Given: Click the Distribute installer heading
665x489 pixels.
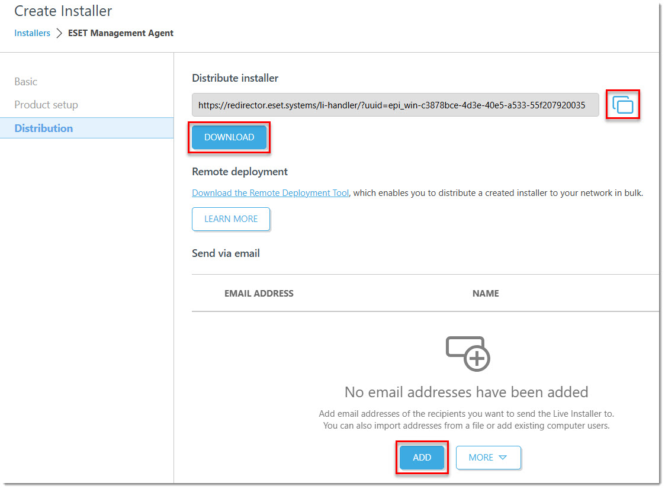Looking at the screenshot, I should pyautogui.click(x=235, y=78).
